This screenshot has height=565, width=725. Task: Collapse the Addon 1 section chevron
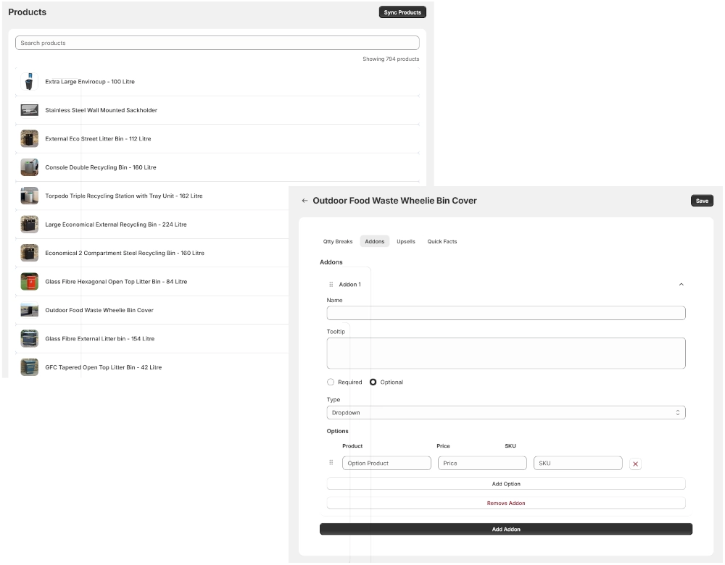681,285
